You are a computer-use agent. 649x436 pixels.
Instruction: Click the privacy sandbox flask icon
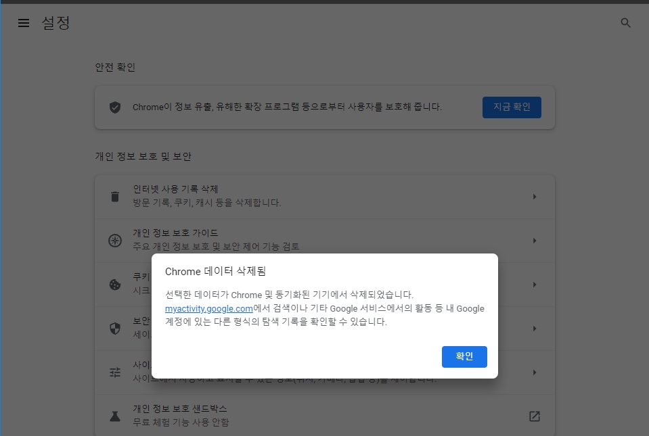115,416
